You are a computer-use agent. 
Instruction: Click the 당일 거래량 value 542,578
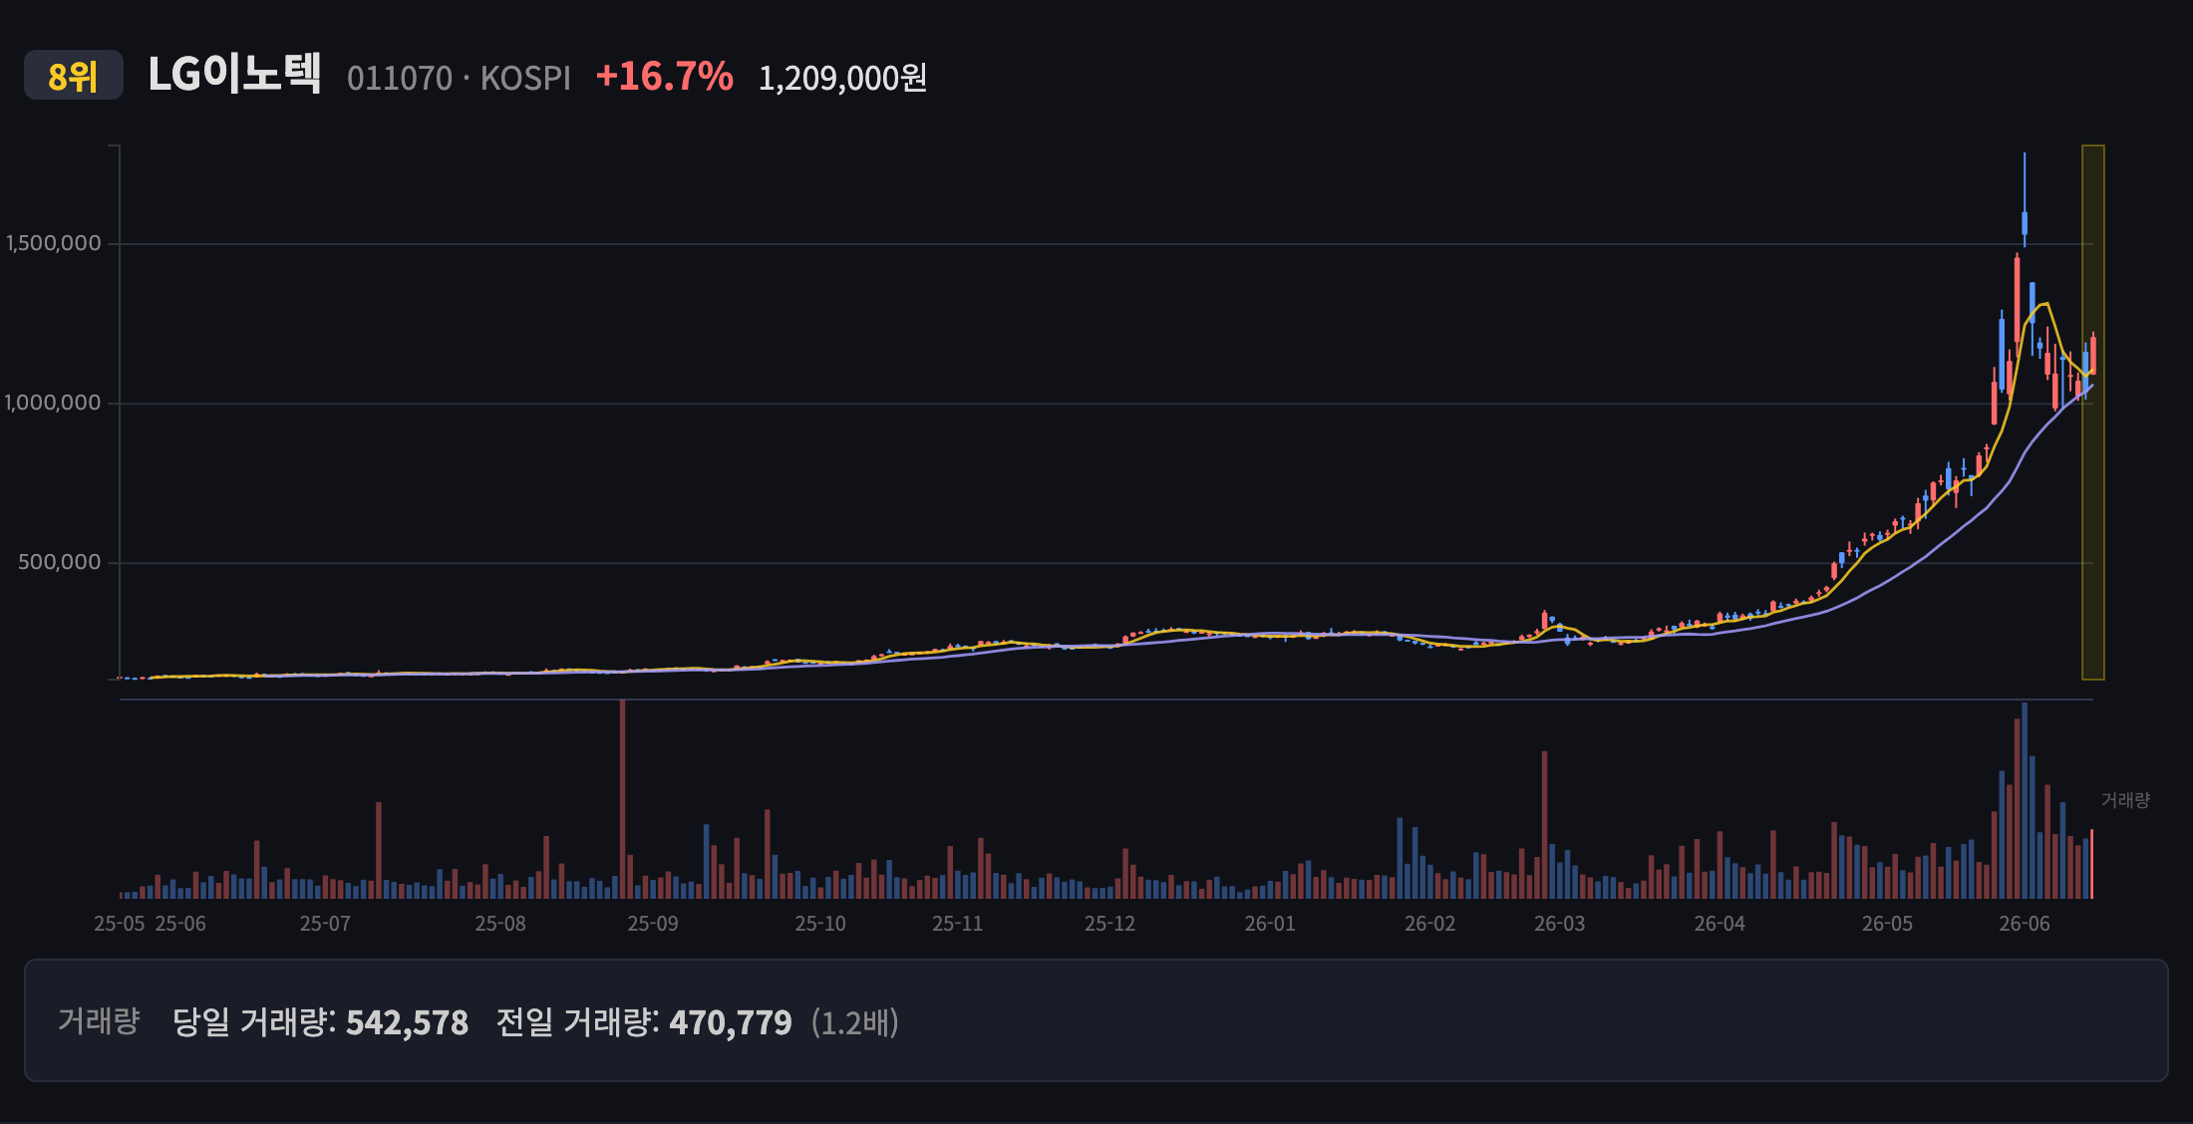click(x=407, y=1022)
